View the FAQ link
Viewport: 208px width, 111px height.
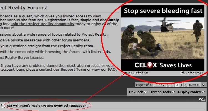point(112,69)
